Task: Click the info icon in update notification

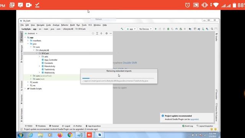Action: pyautogui.click(x=163, y=116)
